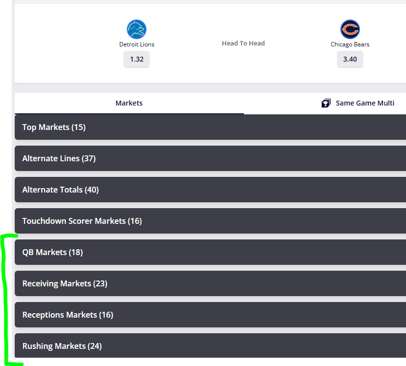Expand the Top Markets (15) section
This screenshot has height=366, width=406.
click(x=54, y=127)
